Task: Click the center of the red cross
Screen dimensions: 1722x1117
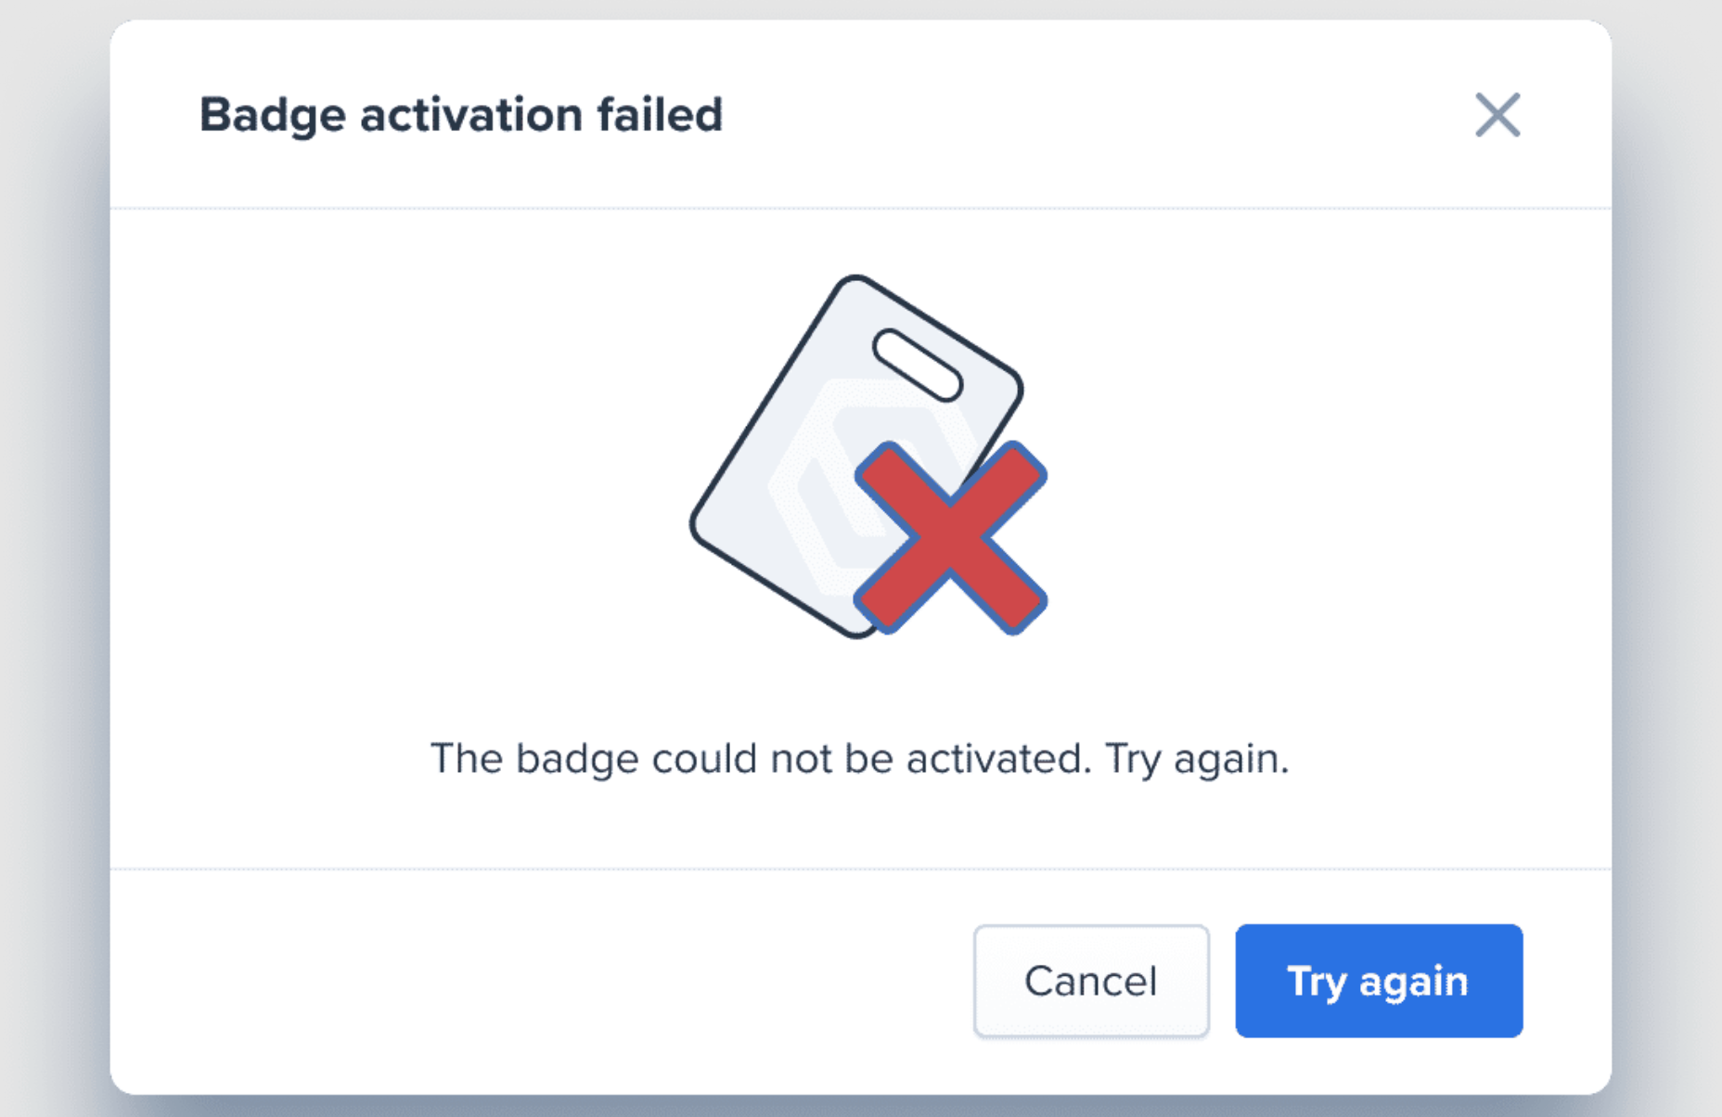Action: point(951,538)
